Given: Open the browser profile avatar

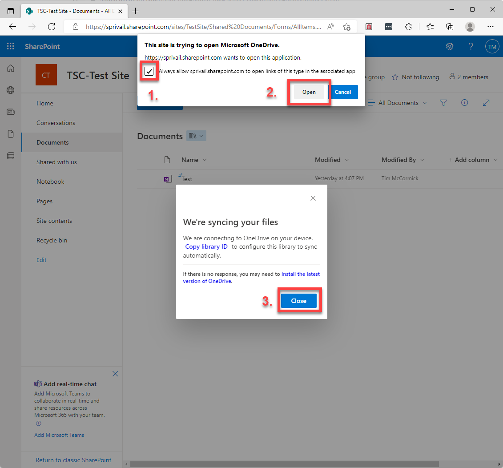Looking at the screenshot, I should [470, 27].
